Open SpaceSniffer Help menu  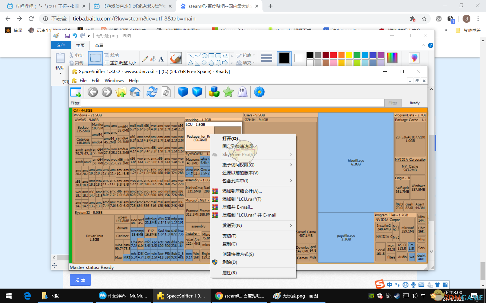coord(134,81)
